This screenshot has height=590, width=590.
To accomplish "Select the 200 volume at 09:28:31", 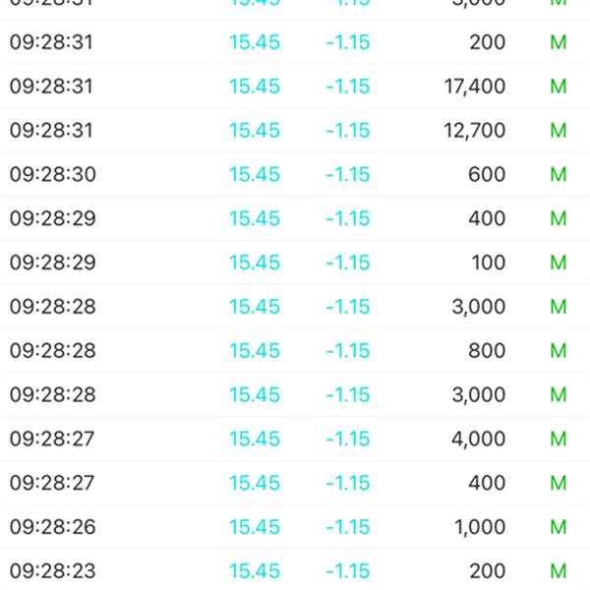I will (487, 43).
